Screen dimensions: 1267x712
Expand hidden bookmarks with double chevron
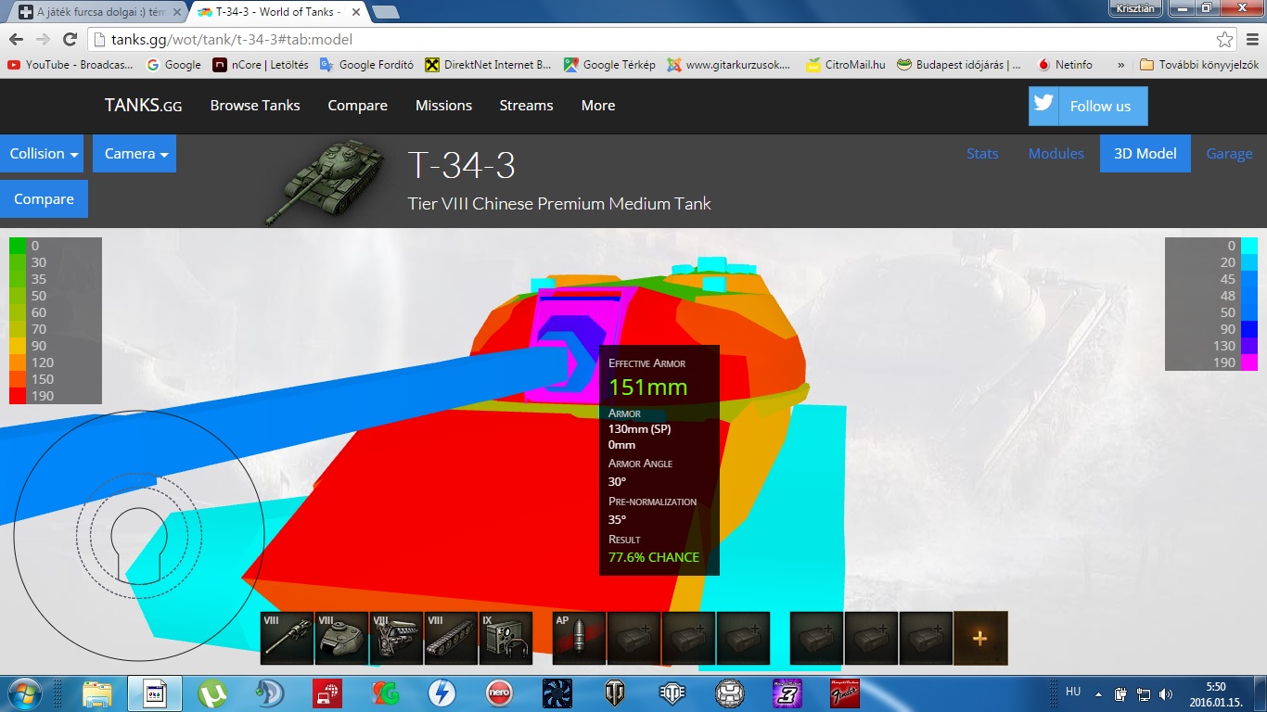coord(1120,65)
